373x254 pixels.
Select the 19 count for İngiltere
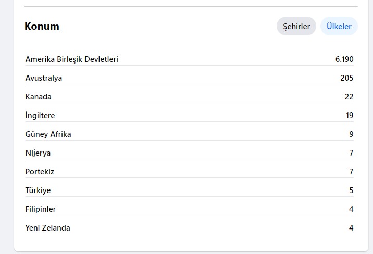pos(350,116)
